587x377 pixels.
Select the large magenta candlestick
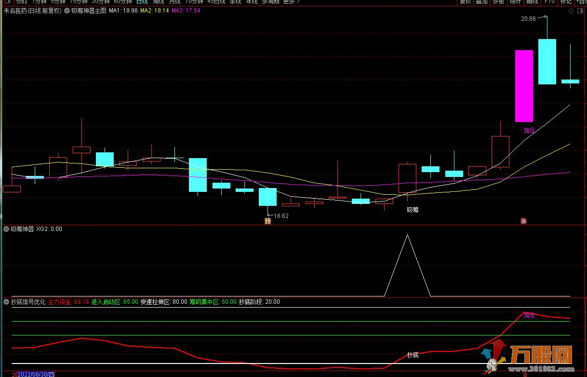[524, 86]
